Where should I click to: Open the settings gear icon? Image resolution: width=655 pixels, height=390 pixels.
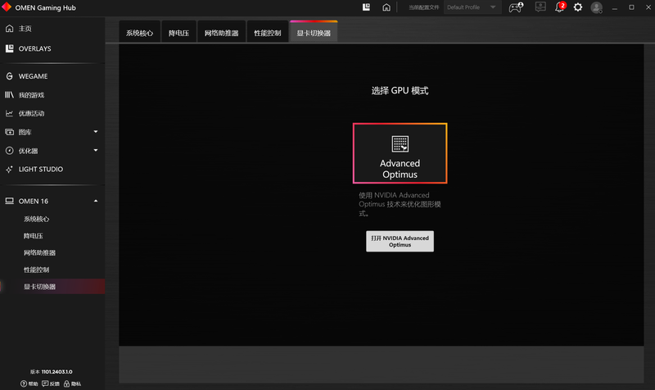pos(578,7)
